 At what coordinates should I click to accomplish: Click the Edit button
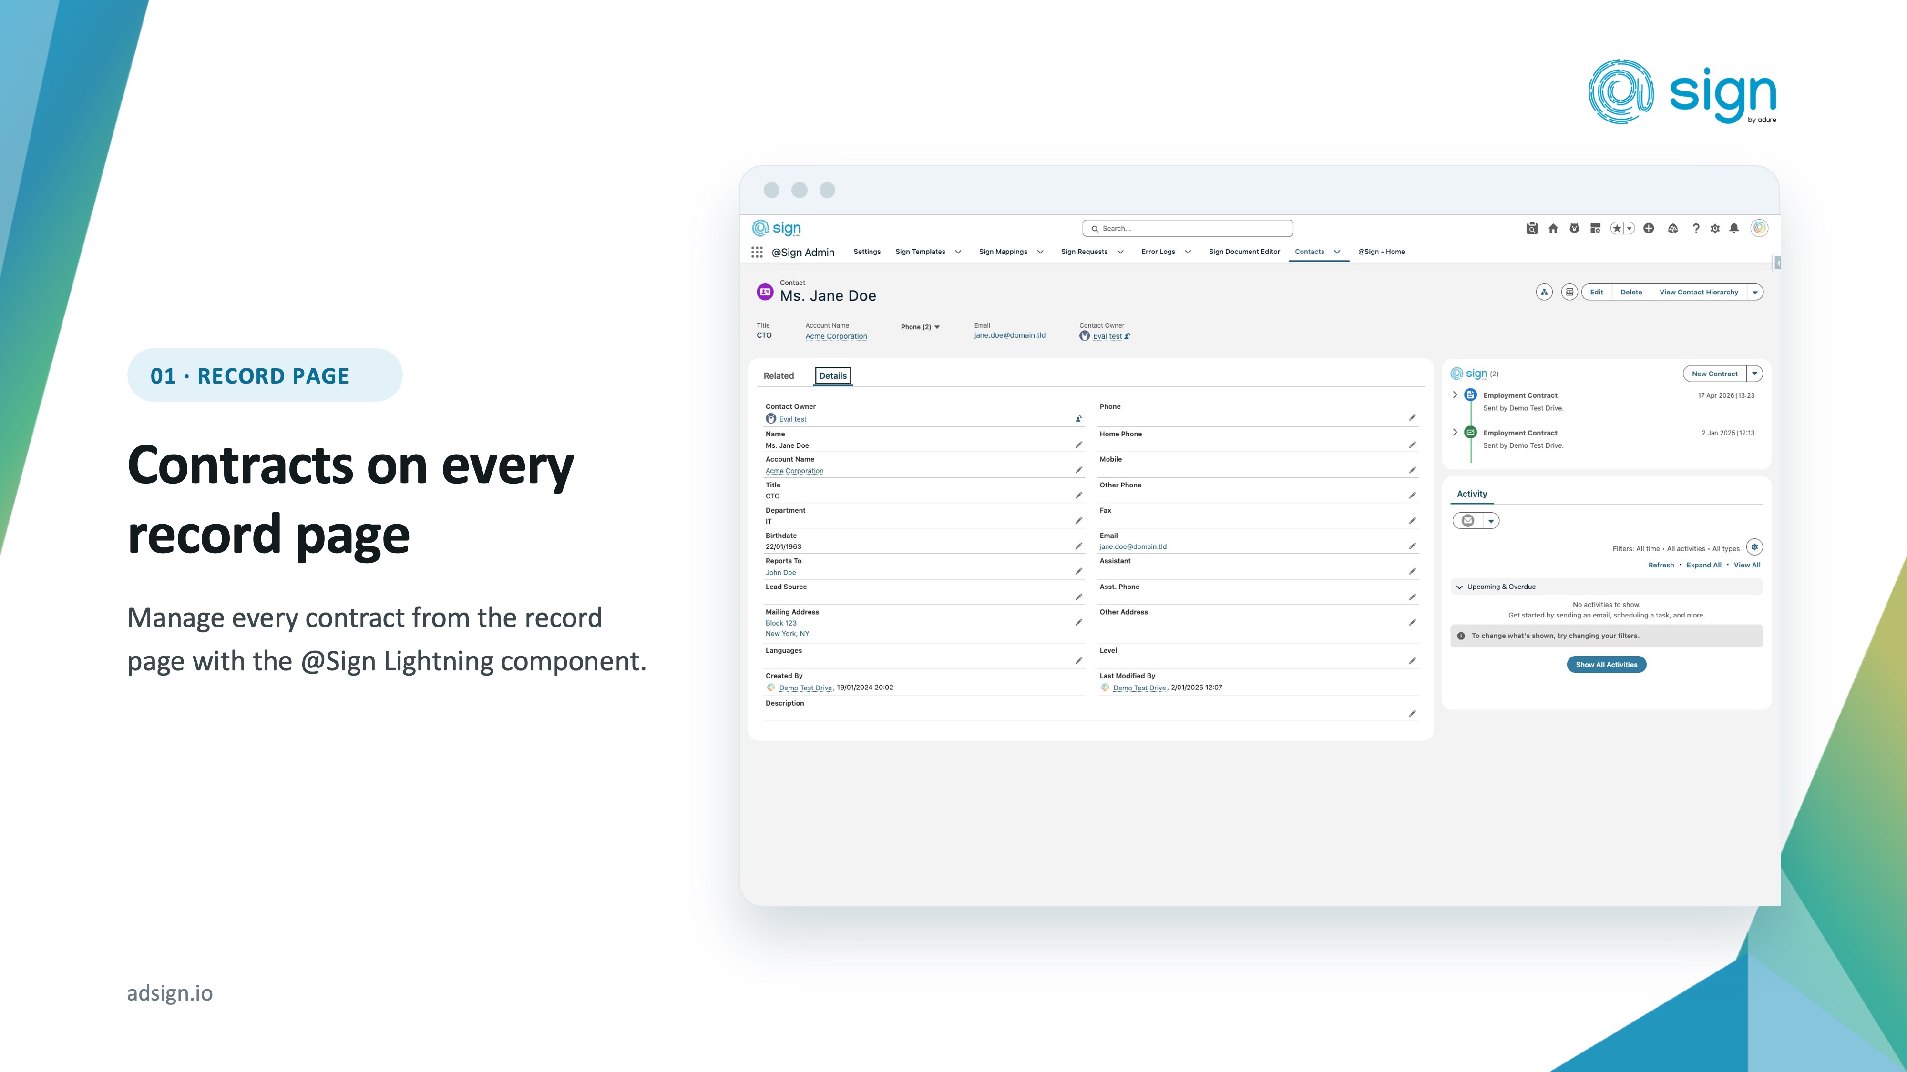pyautogui.click(x=1596, y=292)
